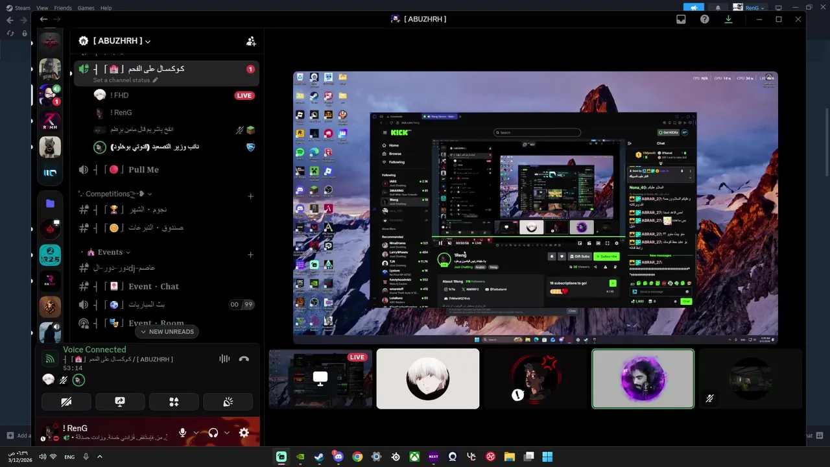Open the Steam Friends menu
Screen dimensions: 830x467
63,8
